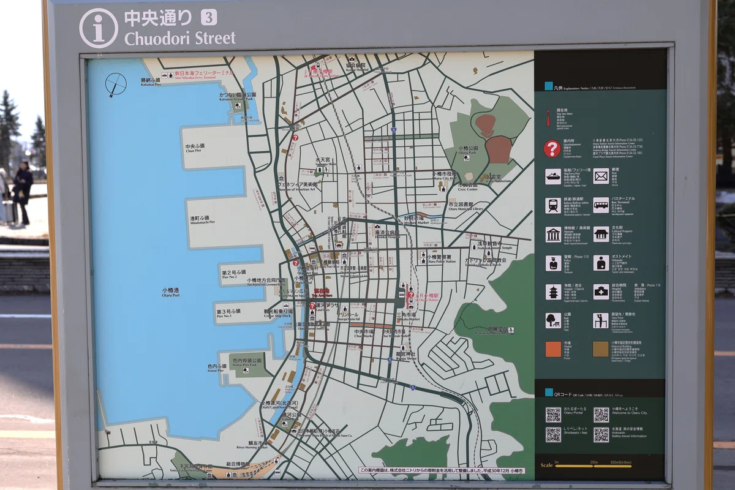The width and height of the screenshot is (735, 490).
Task: Select the Ship/Ferry/Port legend icon
Action: [553, 176]
